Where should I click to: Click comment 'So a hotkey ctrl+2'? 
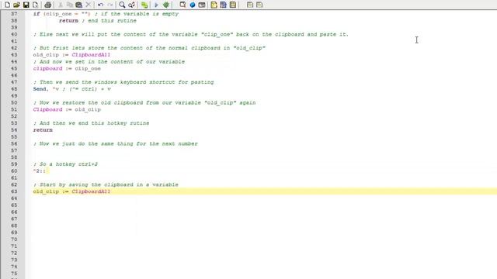coord(65,164)
